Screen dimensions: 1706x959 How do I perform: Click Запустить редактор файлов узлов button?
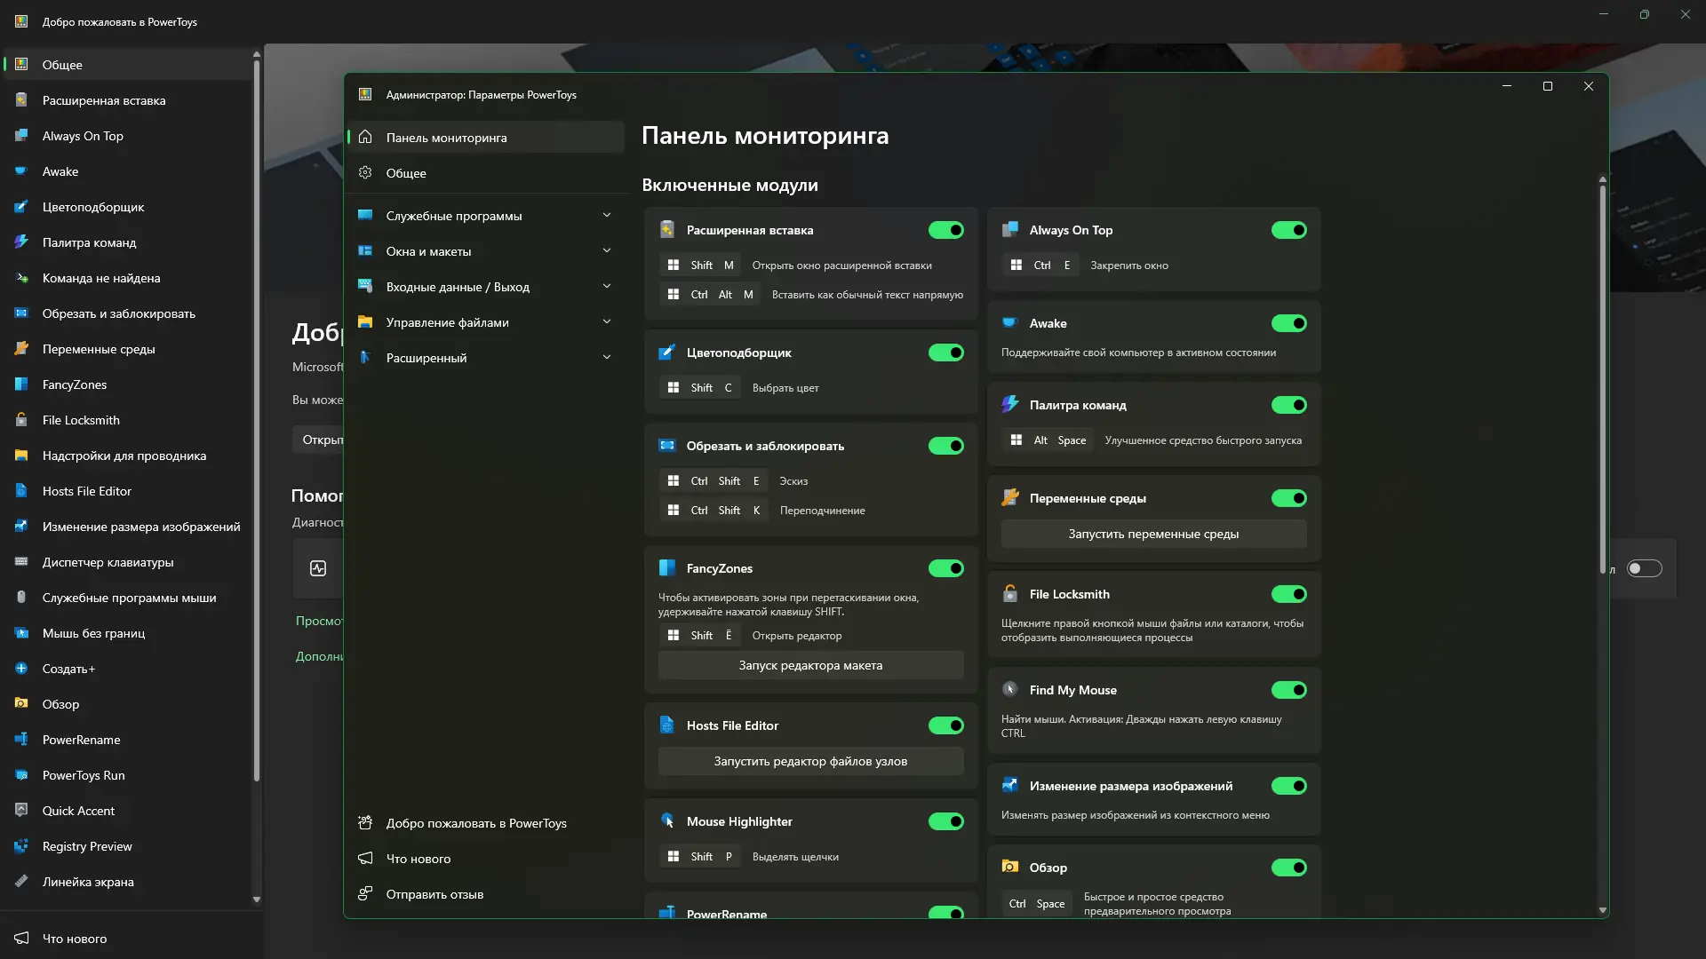[810, 761]
